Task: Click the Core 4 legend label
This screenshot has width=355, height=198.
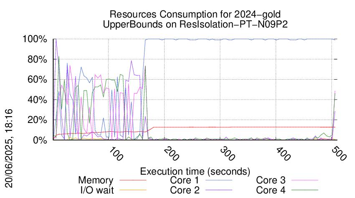Action: [271, 190]
